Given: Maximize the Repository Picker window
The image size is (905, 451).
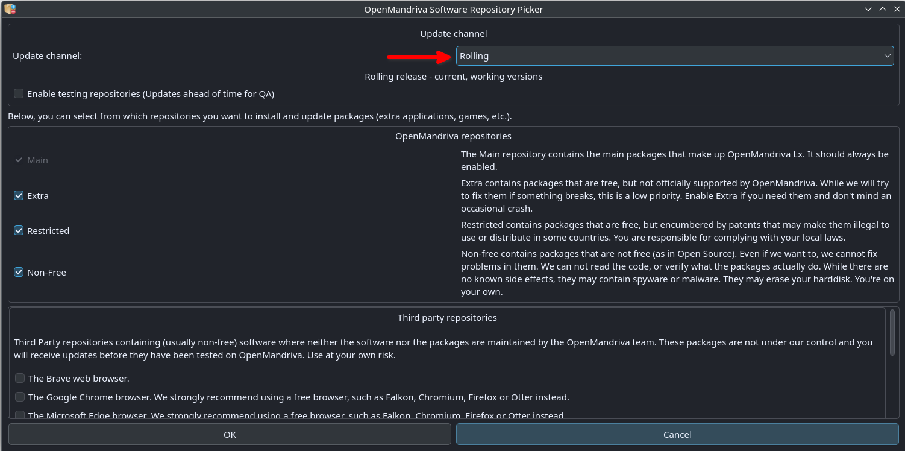Looking at the screenshot, I should [x=882, y=9].
